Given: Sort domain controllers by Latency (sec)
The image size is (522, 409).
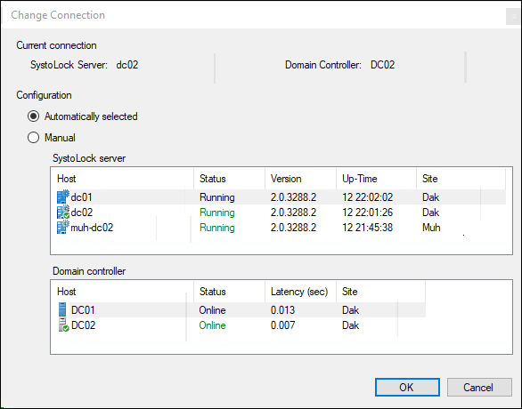Looking at the screenshot, I should [x=300, y=292].
